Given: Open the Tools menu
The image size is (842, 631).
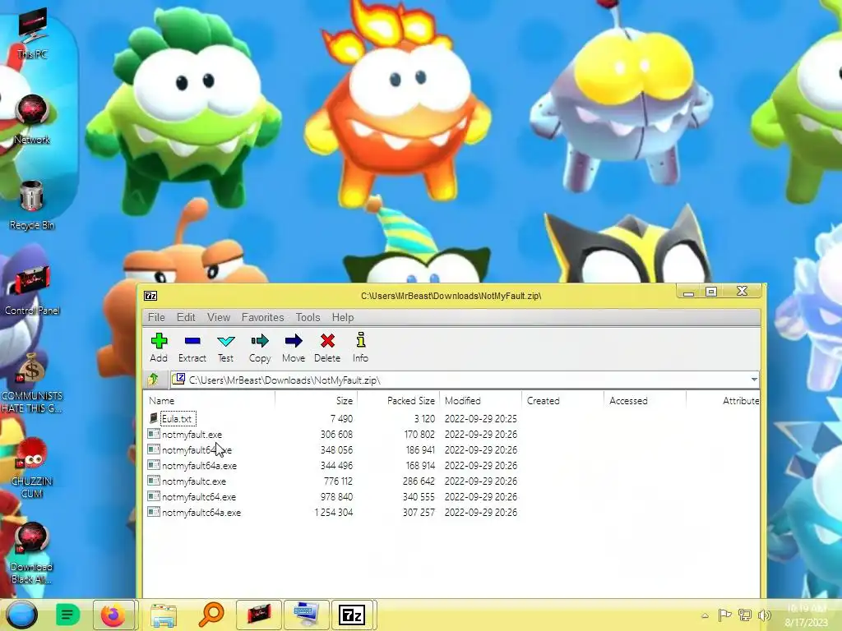Looking at the screenshot, I should pos(308,317).
